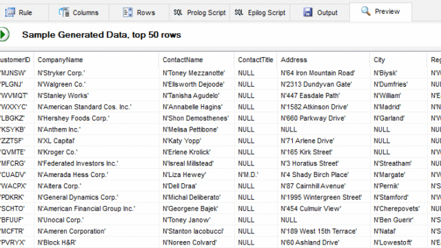
Task: Click the Columns tab icon
Action: pyautogui.click(x=64, y=12)
